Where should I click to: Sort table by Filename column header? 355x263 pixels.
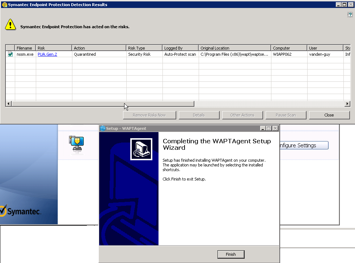pos(25,48)
